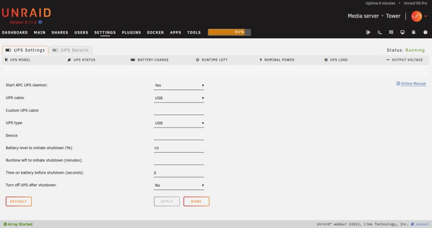Image resolution: width=432 pixels, height=228 pixels.
Task: Click the Status: Running text
Action: tap(406, 50)
